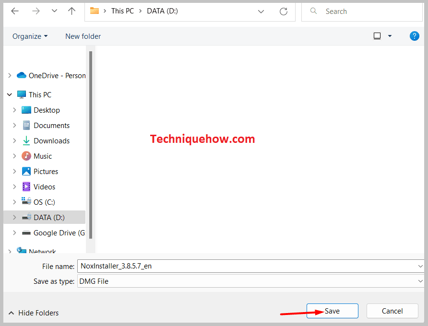Select Pictures in the tree

46,171
